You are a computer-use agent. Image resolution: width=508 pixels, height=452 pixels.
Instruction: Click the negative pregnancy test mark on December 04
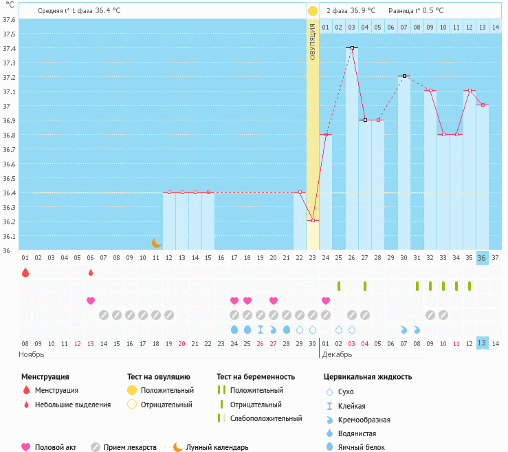pyautogui.click(x=365, y=286)
